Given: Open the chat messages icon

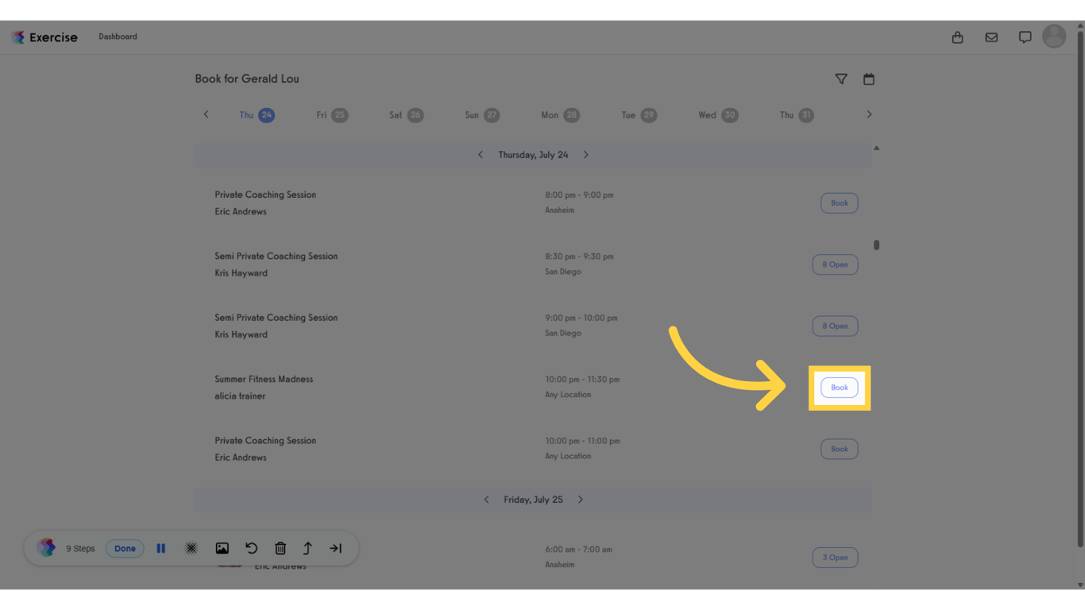Looking at the screenshot, I should click(x=1025, y=37).
